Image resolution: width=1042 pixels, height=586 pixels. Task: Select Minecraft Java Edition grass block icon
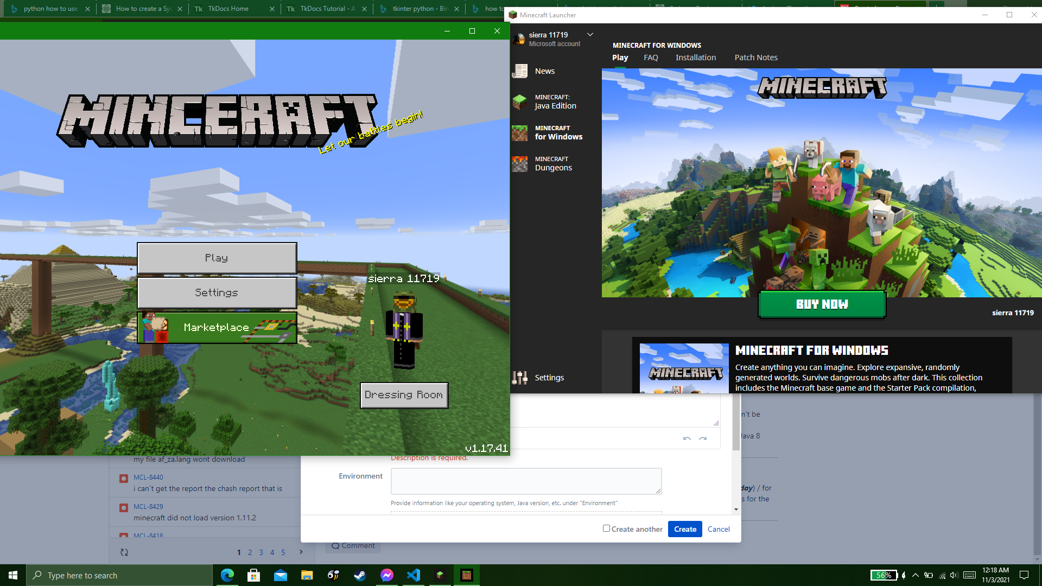[x=520, y=102]
